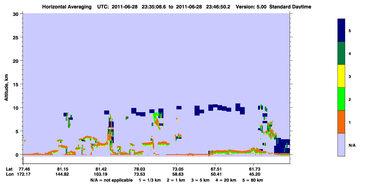Click the 'Lat' row label
The height and width of the screenshot is (188, 367).
point(9,169)
